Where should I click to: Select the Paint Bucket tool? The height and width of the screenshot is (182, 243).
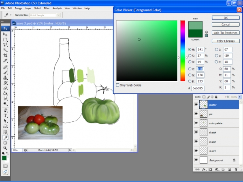pyautogui.click(x=5, y=93)
